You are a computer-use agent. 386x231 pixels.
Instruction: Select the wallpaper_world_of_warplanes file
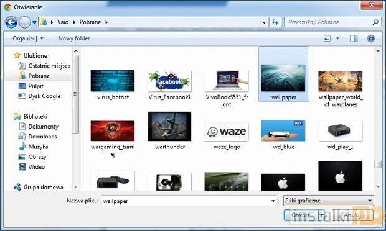point(341,89)
